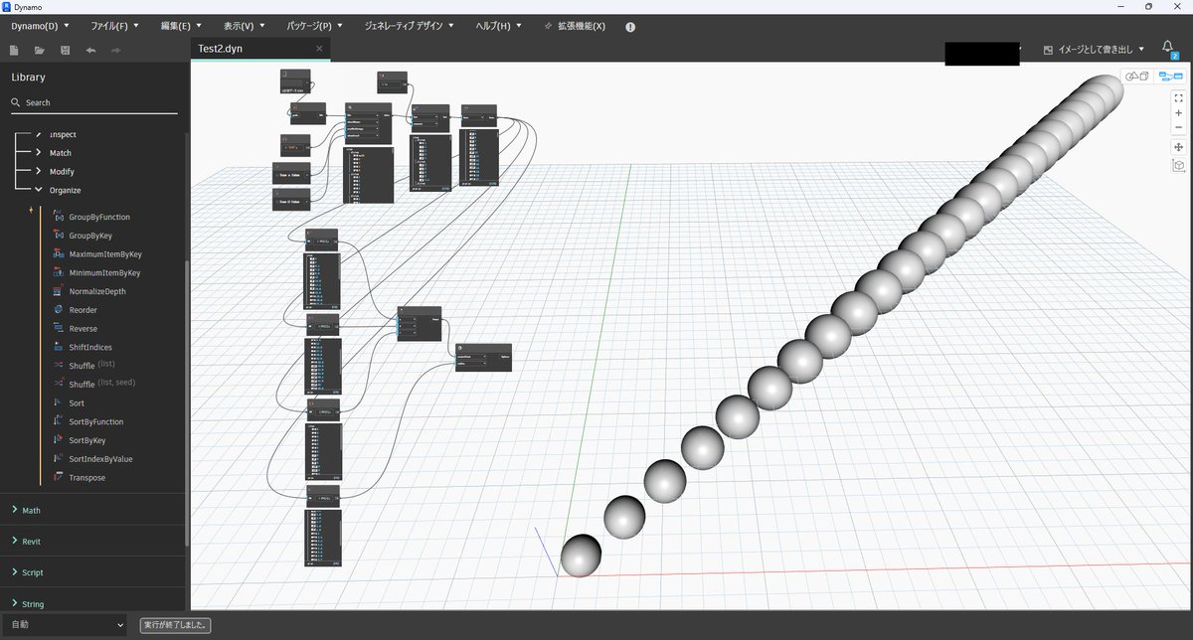Screen dimensions: 1193x640
Task: Click the orbit cube icon in the preview
Action: coord(1178,165)
